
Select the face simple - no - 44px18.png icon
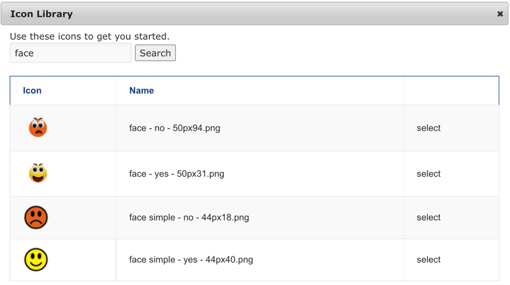[x=428, y=217]
